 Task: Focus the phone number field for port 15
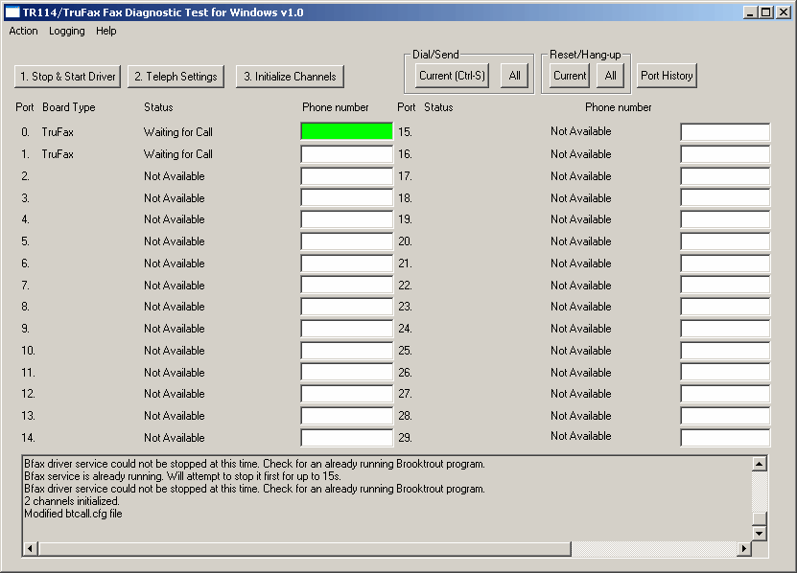(x=725, y=132)
